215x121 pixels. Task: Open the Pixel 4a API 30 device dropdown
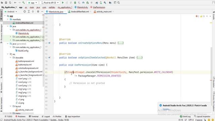click(x=50, y=3)
